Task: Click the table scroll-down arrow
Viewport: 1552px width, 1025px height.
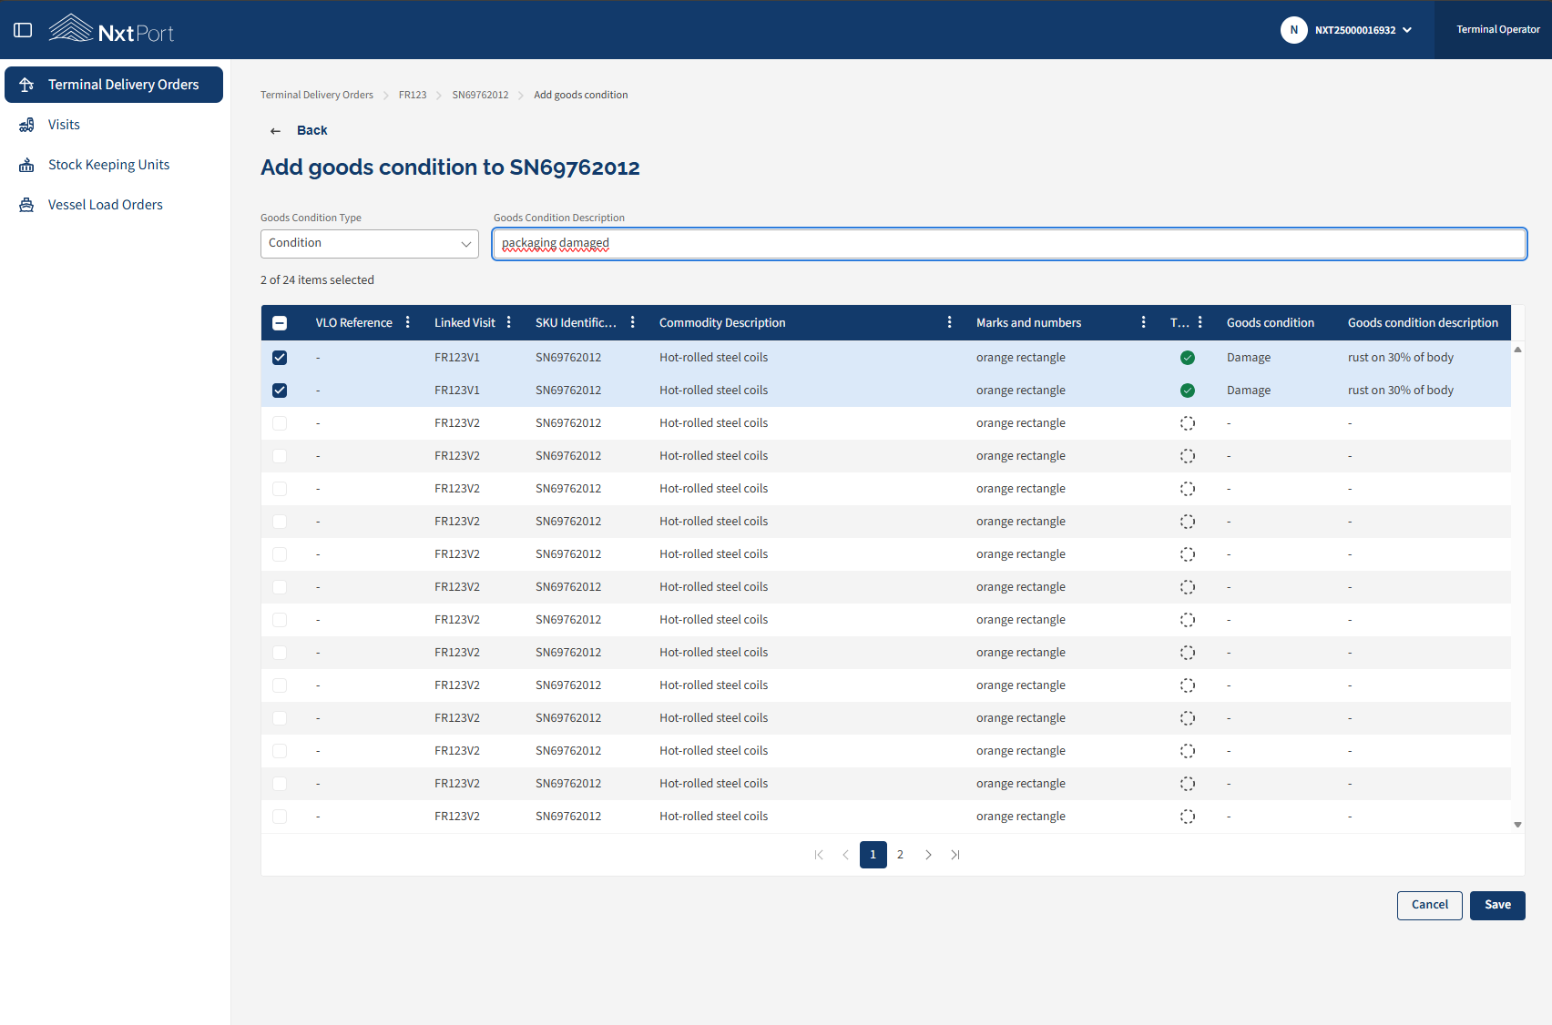Action: coord(1517,825)
